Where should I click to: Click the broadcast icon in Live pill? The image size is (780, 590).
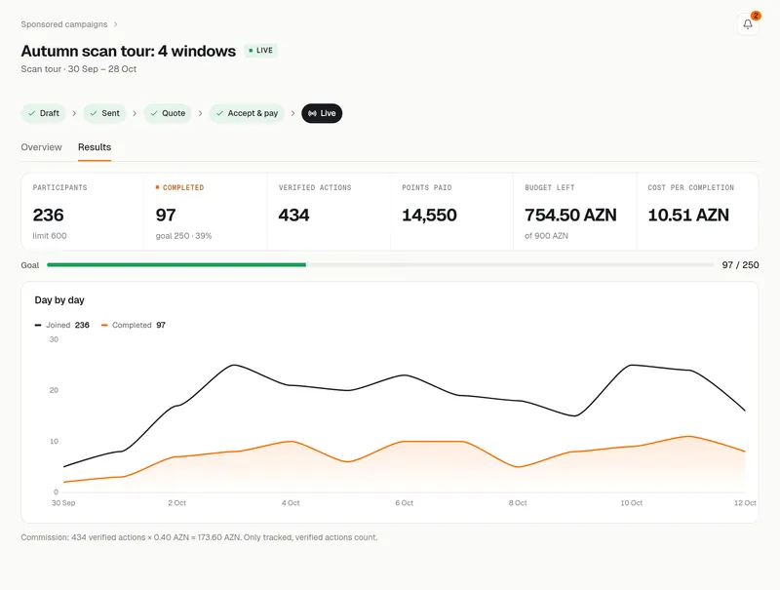click(312, 113)
